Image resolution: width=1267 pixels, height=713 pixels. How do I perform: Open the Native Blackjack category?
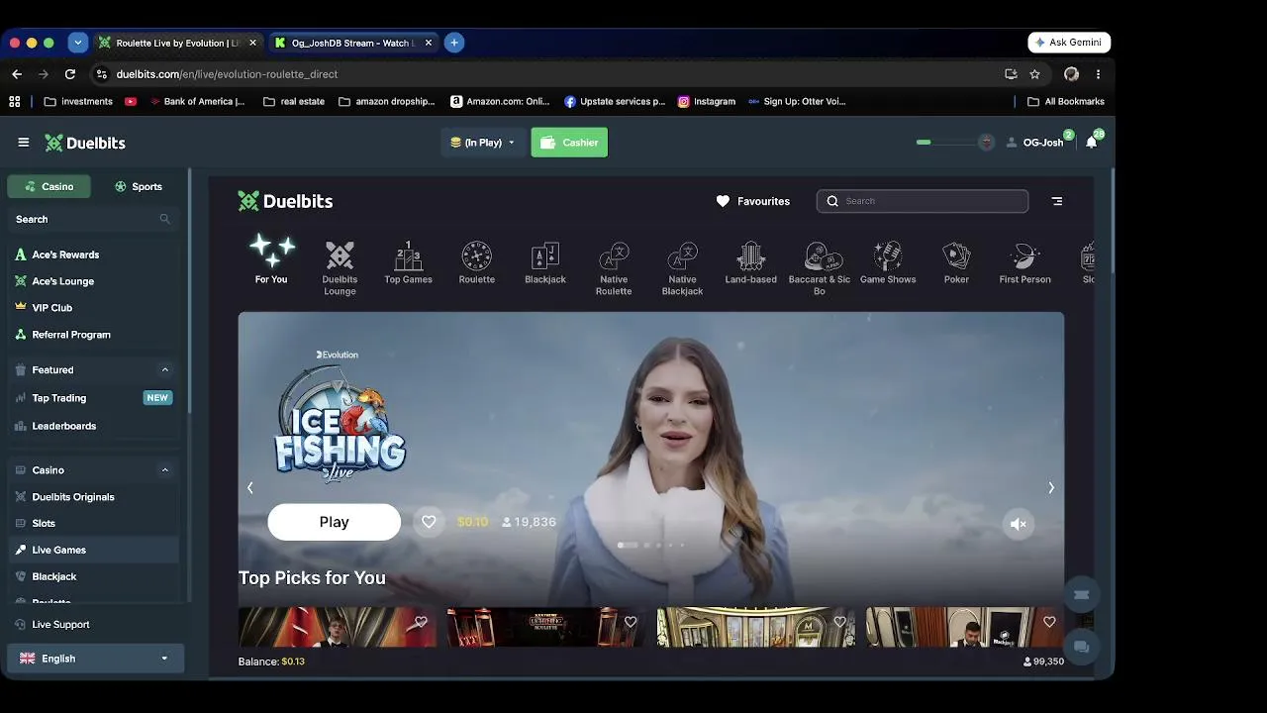pos(682,267)
